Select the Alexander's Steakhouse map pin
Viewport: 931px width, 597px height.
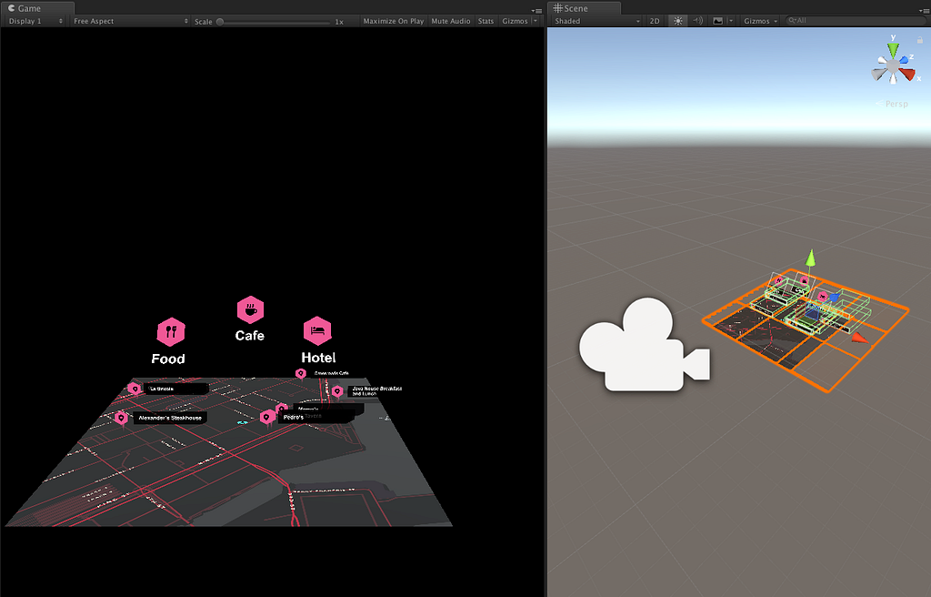(121, 418)
